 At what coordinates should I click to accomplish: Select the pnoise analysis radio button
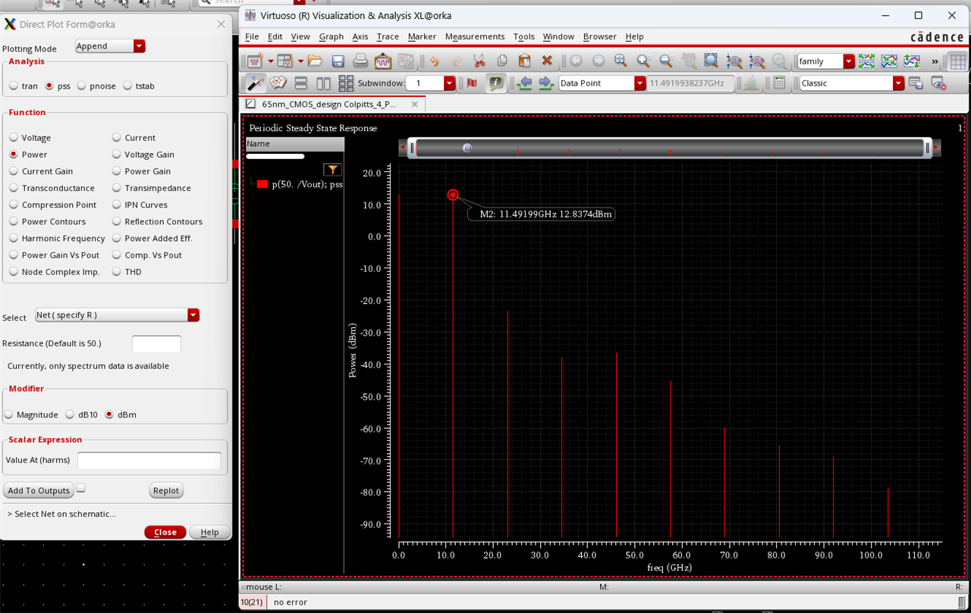click(82, 86)
